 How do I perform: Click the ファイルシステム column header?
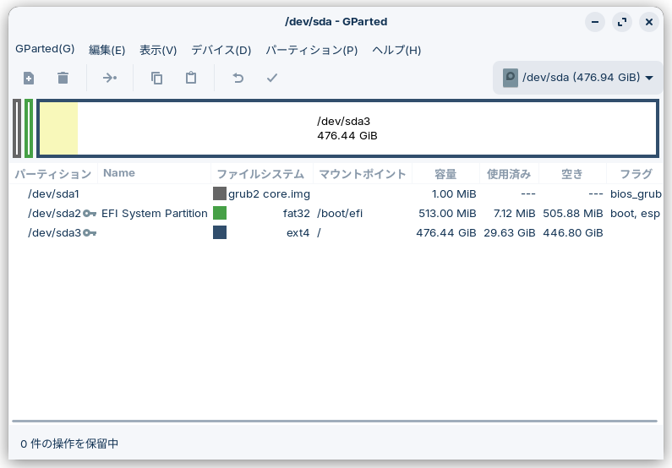[x=262, y=173]
